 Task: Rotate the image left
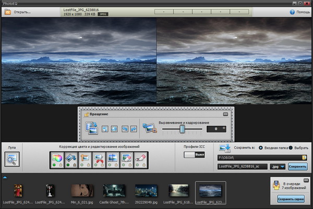point(125,129)
